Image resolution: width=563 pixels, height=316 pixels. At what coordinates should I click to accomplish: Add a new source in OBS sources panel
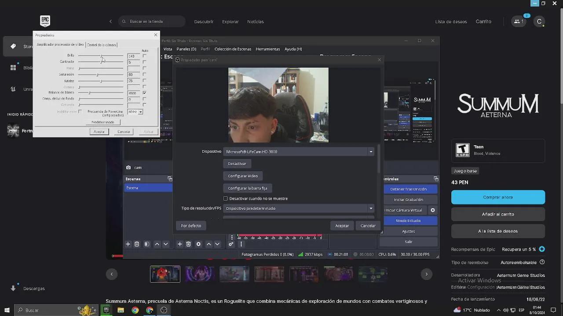click(179, 244)
